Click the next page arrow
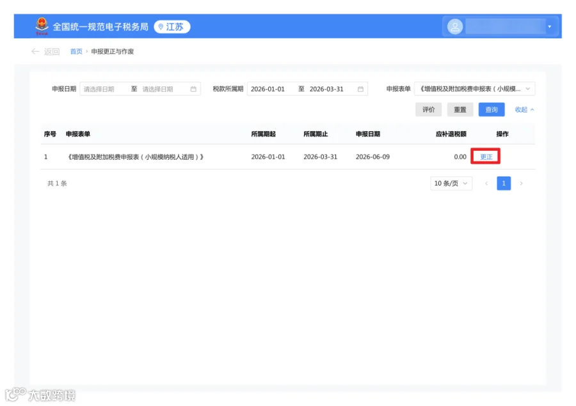576x406 pixels. coord(521,183)
